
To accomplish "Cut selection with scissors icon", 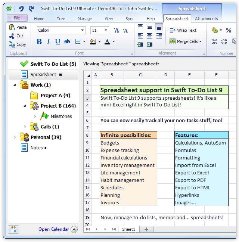I will coord(12,36).
